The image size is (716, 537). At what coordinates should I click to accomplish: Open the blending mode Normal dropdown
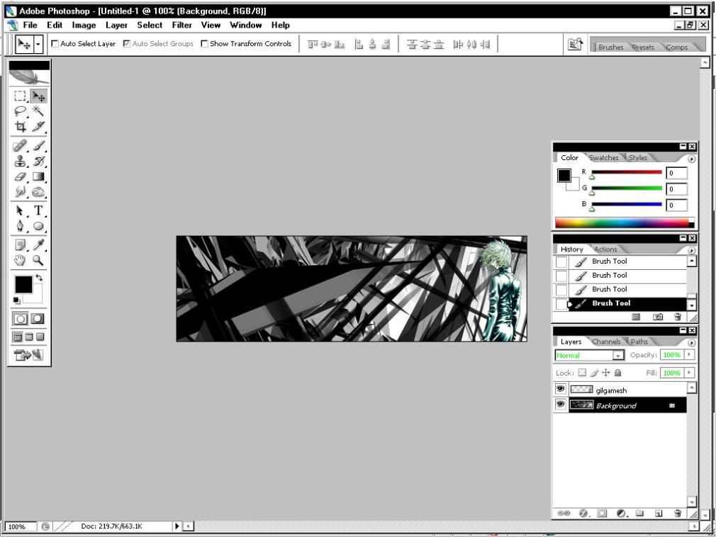click(618, 356)
